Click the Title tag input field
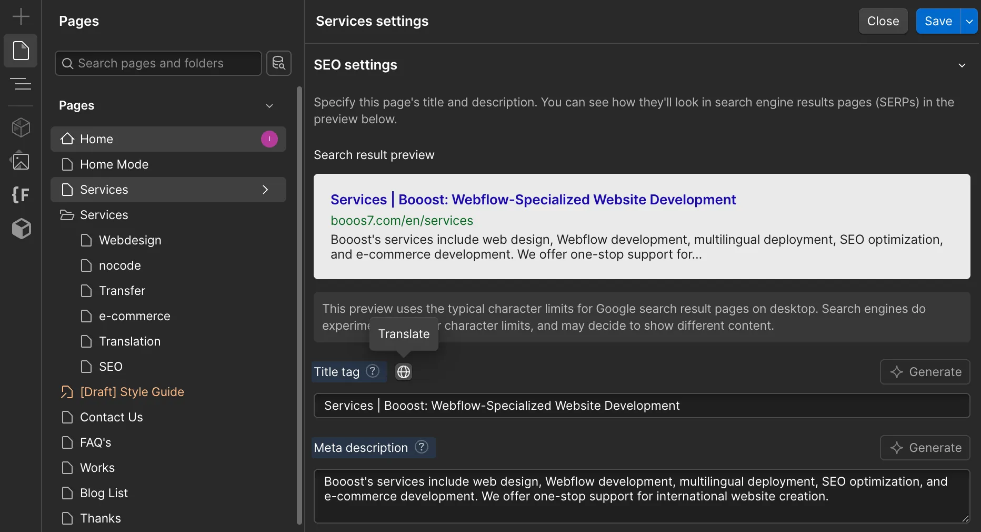 click(x=642, y=406)
